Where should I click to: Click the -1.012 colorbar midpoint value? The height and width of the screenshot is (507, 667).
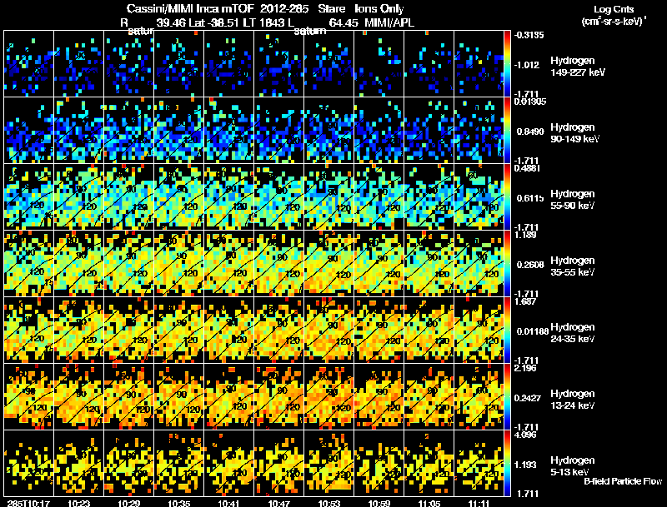click(x=527, y=65)
